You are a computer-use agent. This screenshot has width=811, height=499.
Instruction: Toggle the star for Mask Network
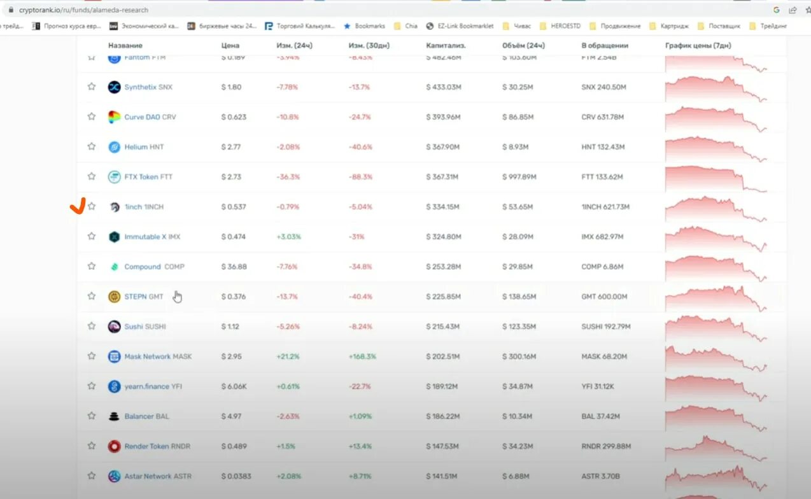click(92, 356)
